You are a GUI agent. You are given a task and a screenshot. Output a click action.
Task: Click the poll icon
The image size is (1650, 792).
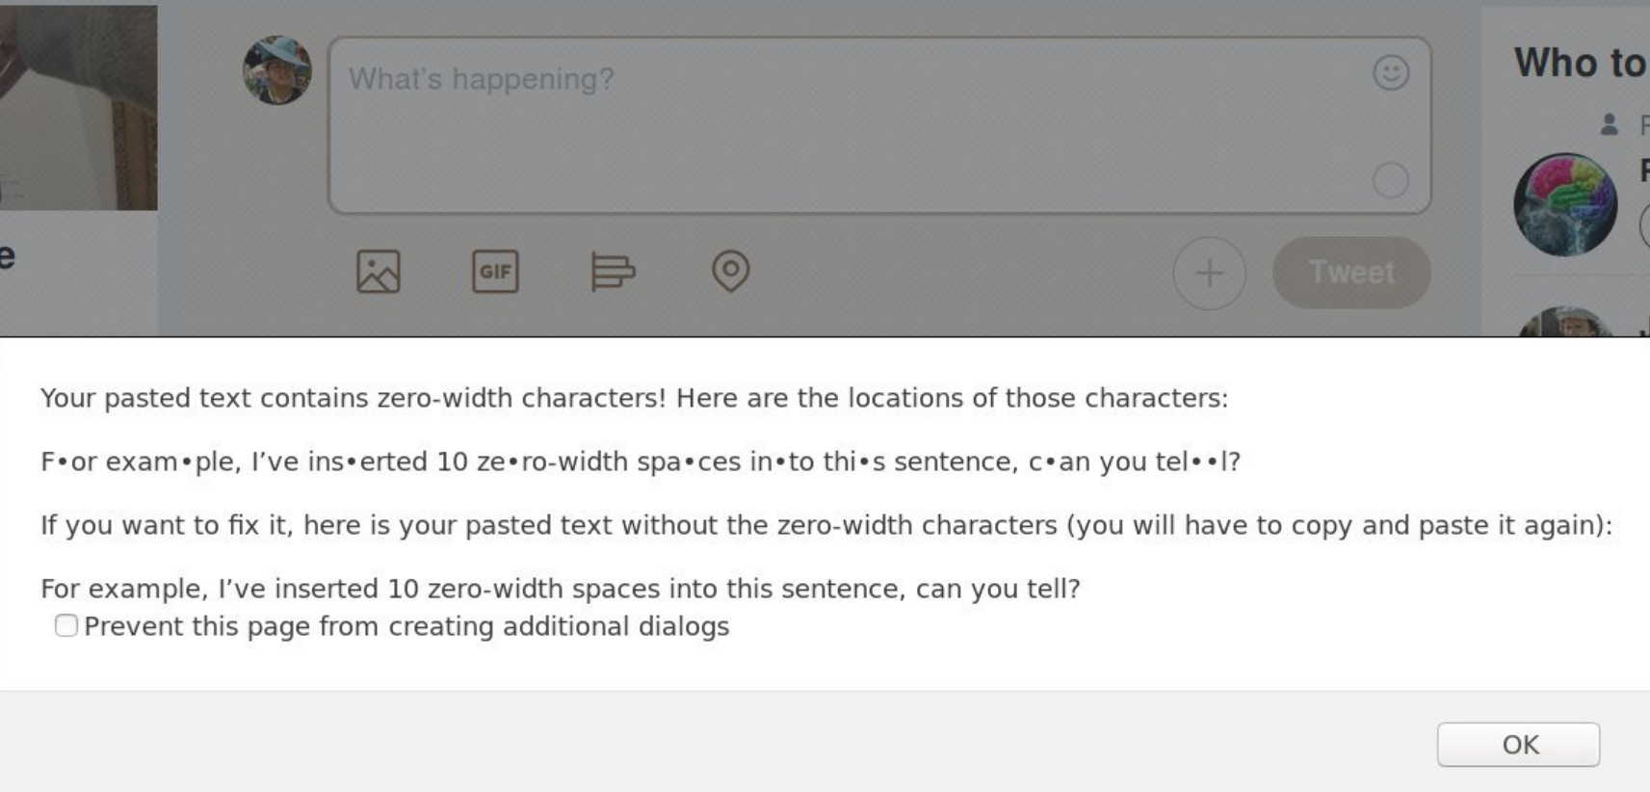[613, 272]
